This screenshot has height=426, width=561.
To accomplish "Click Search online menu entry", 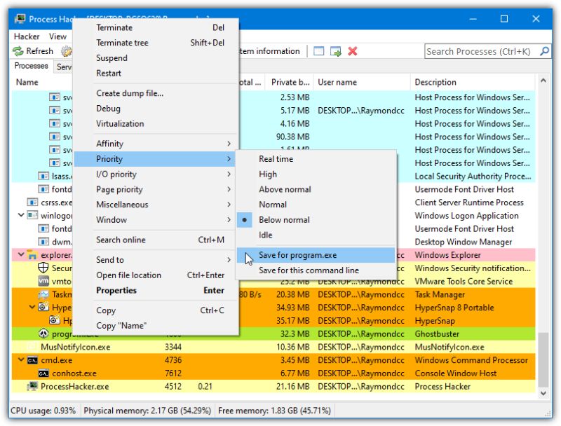I will pyautogui.click(x=155, y=240).
